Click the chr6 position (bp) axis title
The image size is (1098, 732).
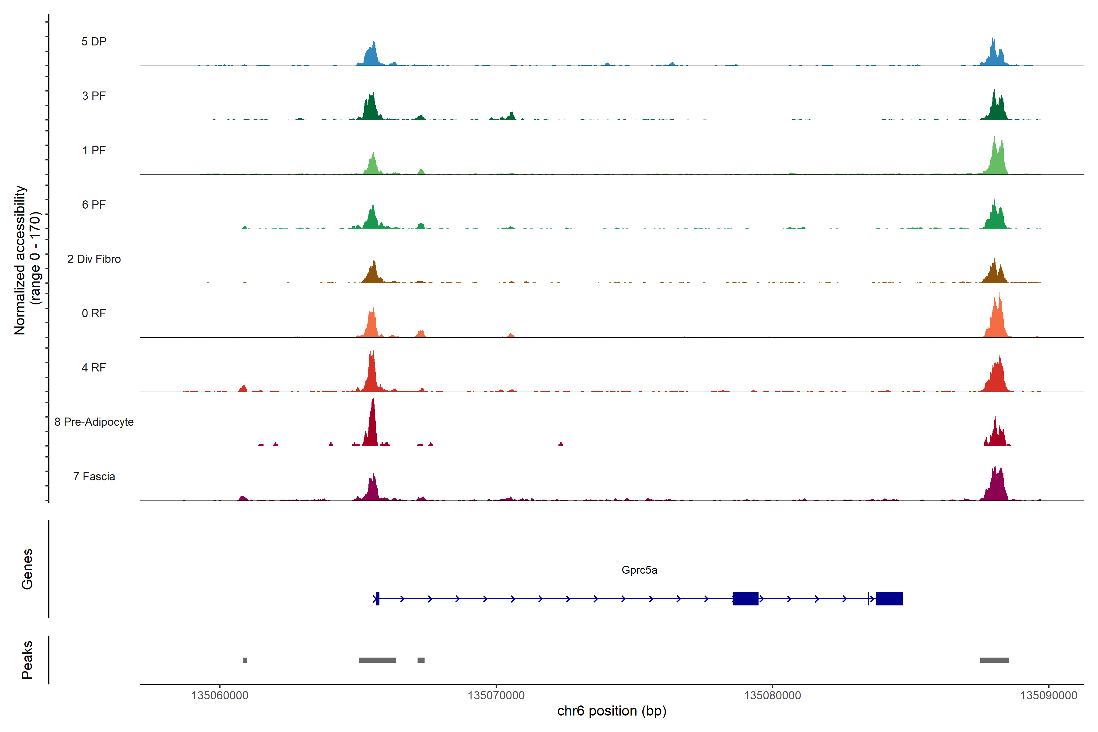pyautogui.click(x=612, y=711)
